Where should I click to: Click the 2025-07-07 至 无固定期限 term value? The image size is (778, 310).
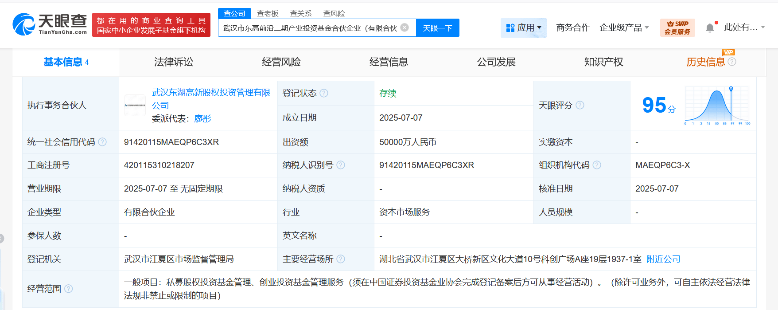[173, 188]
